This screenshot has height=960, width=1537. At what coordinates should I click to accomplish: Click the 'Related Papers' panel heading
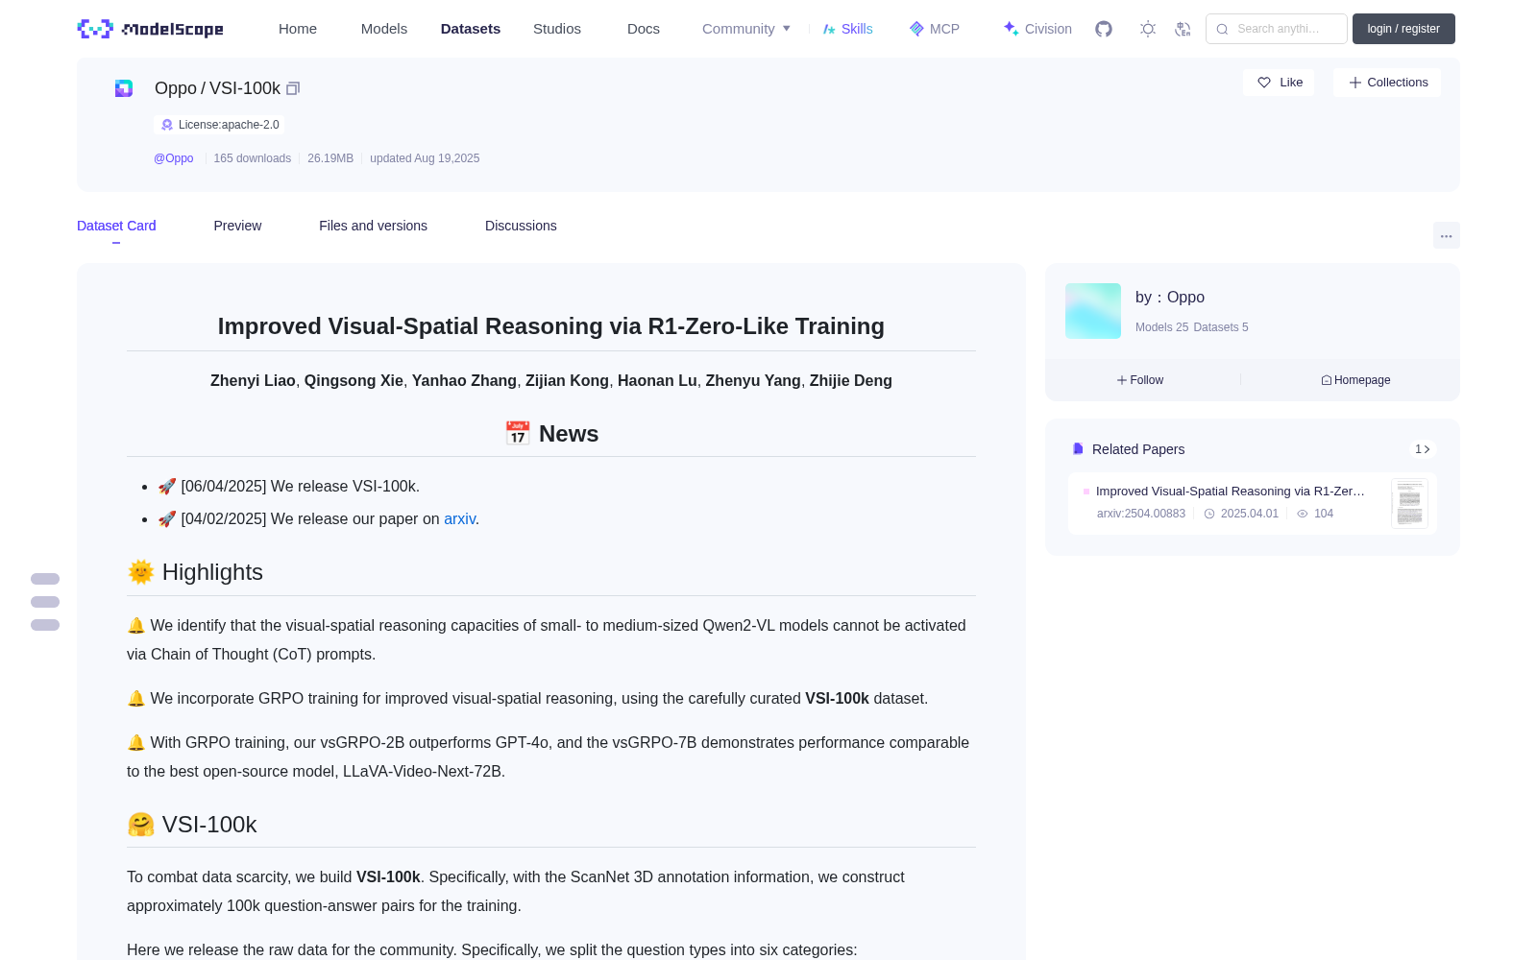pos(1138,449)
